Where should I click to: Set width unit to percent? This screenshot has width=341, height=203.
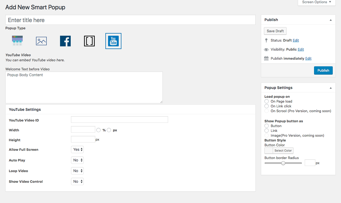(x=98, y=130)
